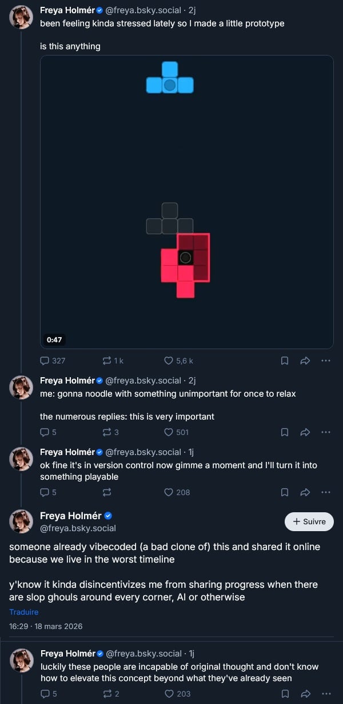Play the 0:47 prototype video
This screenshot has width=343, height=704.
(x=187, y=201)
